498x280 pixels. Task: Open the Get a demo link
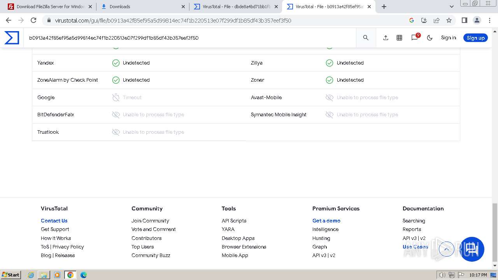click(x=326, y=220)
